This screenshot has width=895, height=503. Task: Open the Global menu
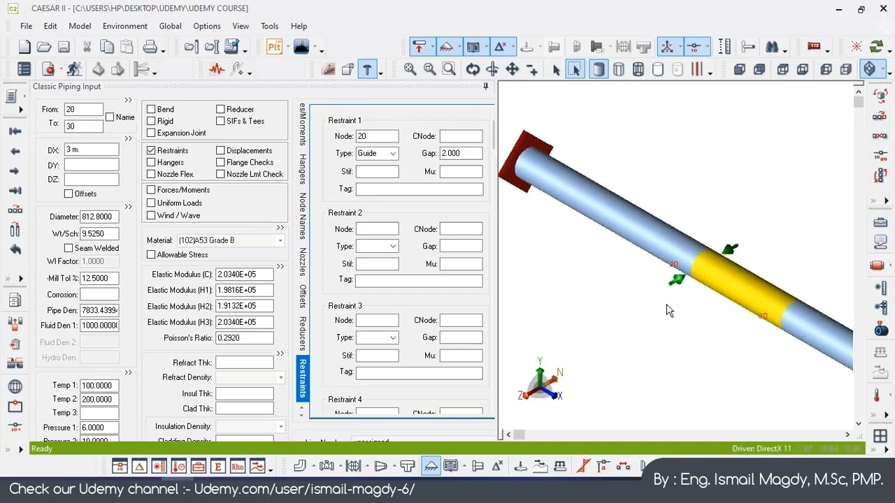(x=170, y=26)
